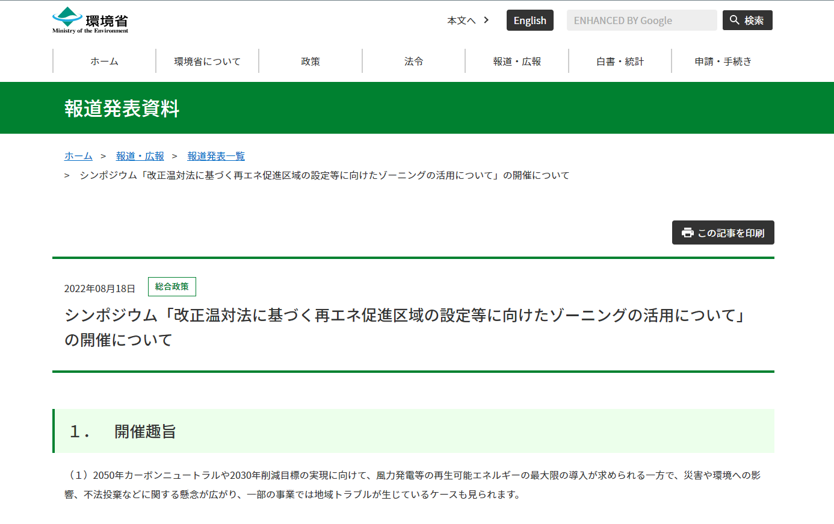Open the ホーム navigation menu item
The image size is (834, 524).
pyautogui.click(x=104, y=61)
